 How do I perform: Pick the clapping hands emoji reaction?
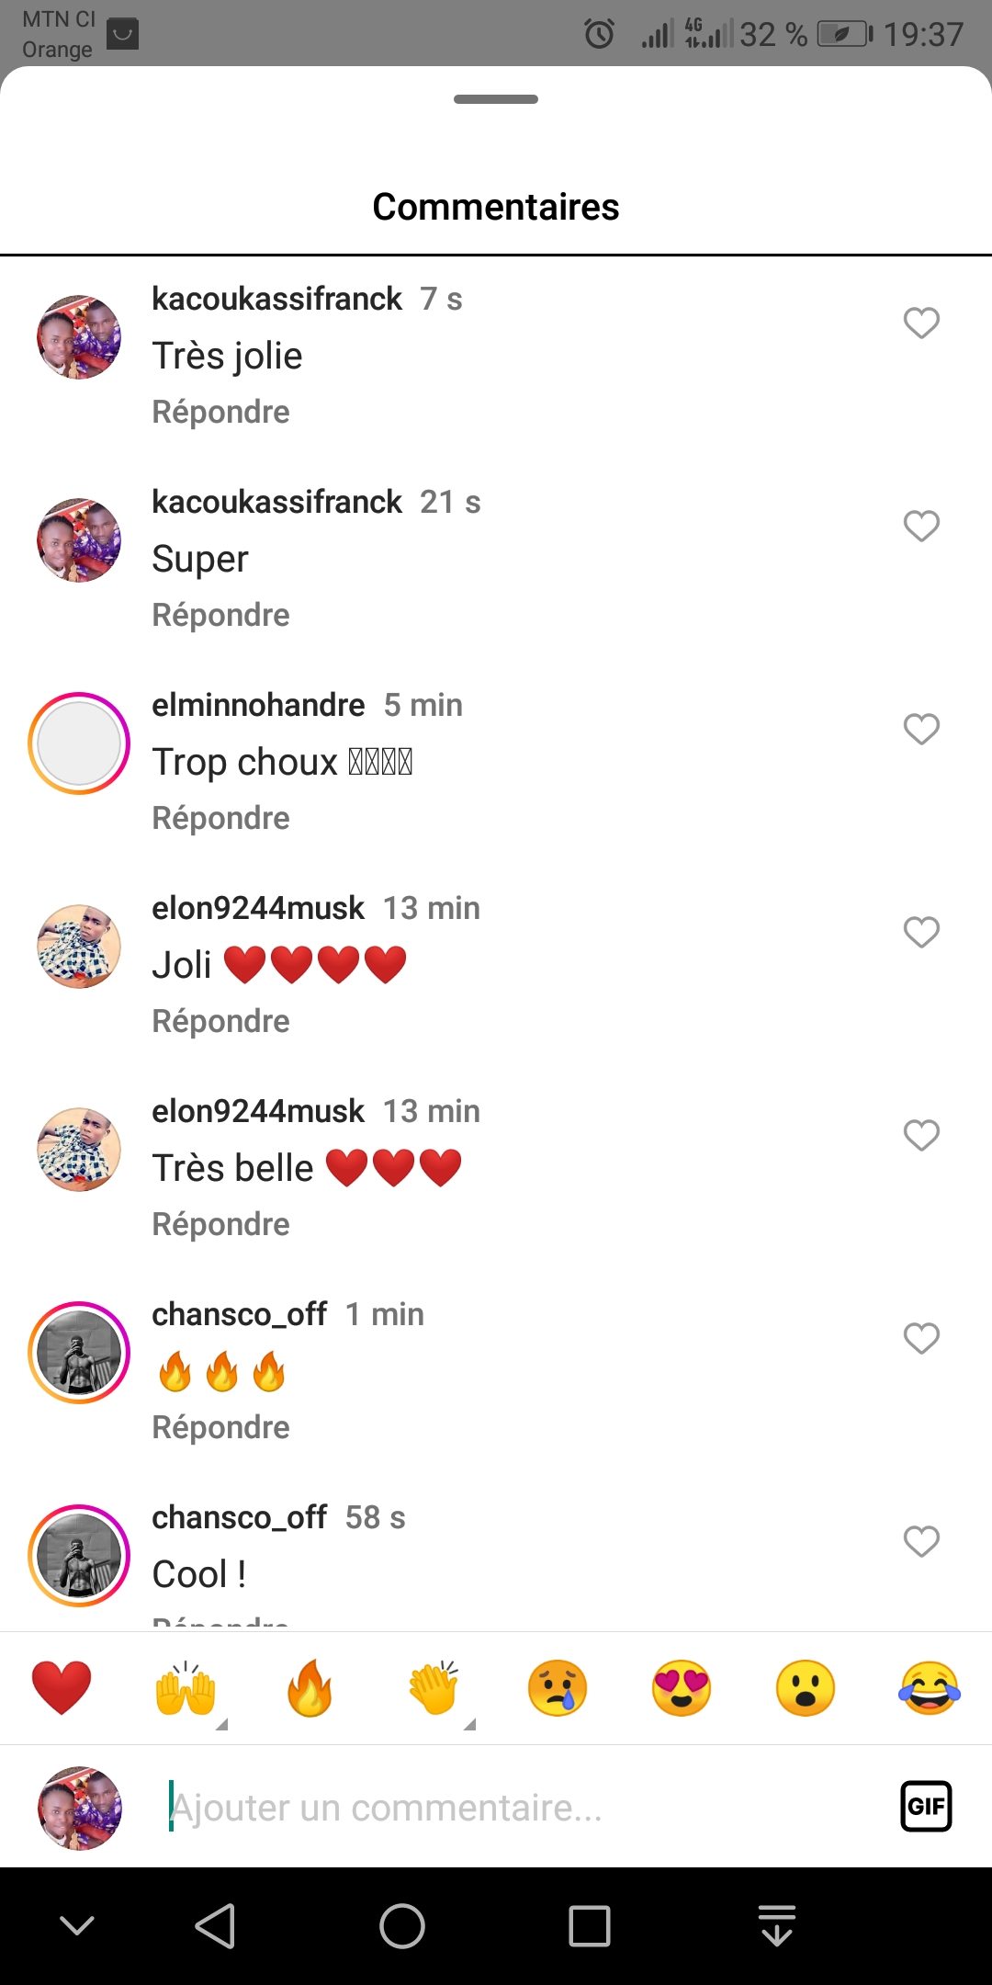coord(434,1688)
